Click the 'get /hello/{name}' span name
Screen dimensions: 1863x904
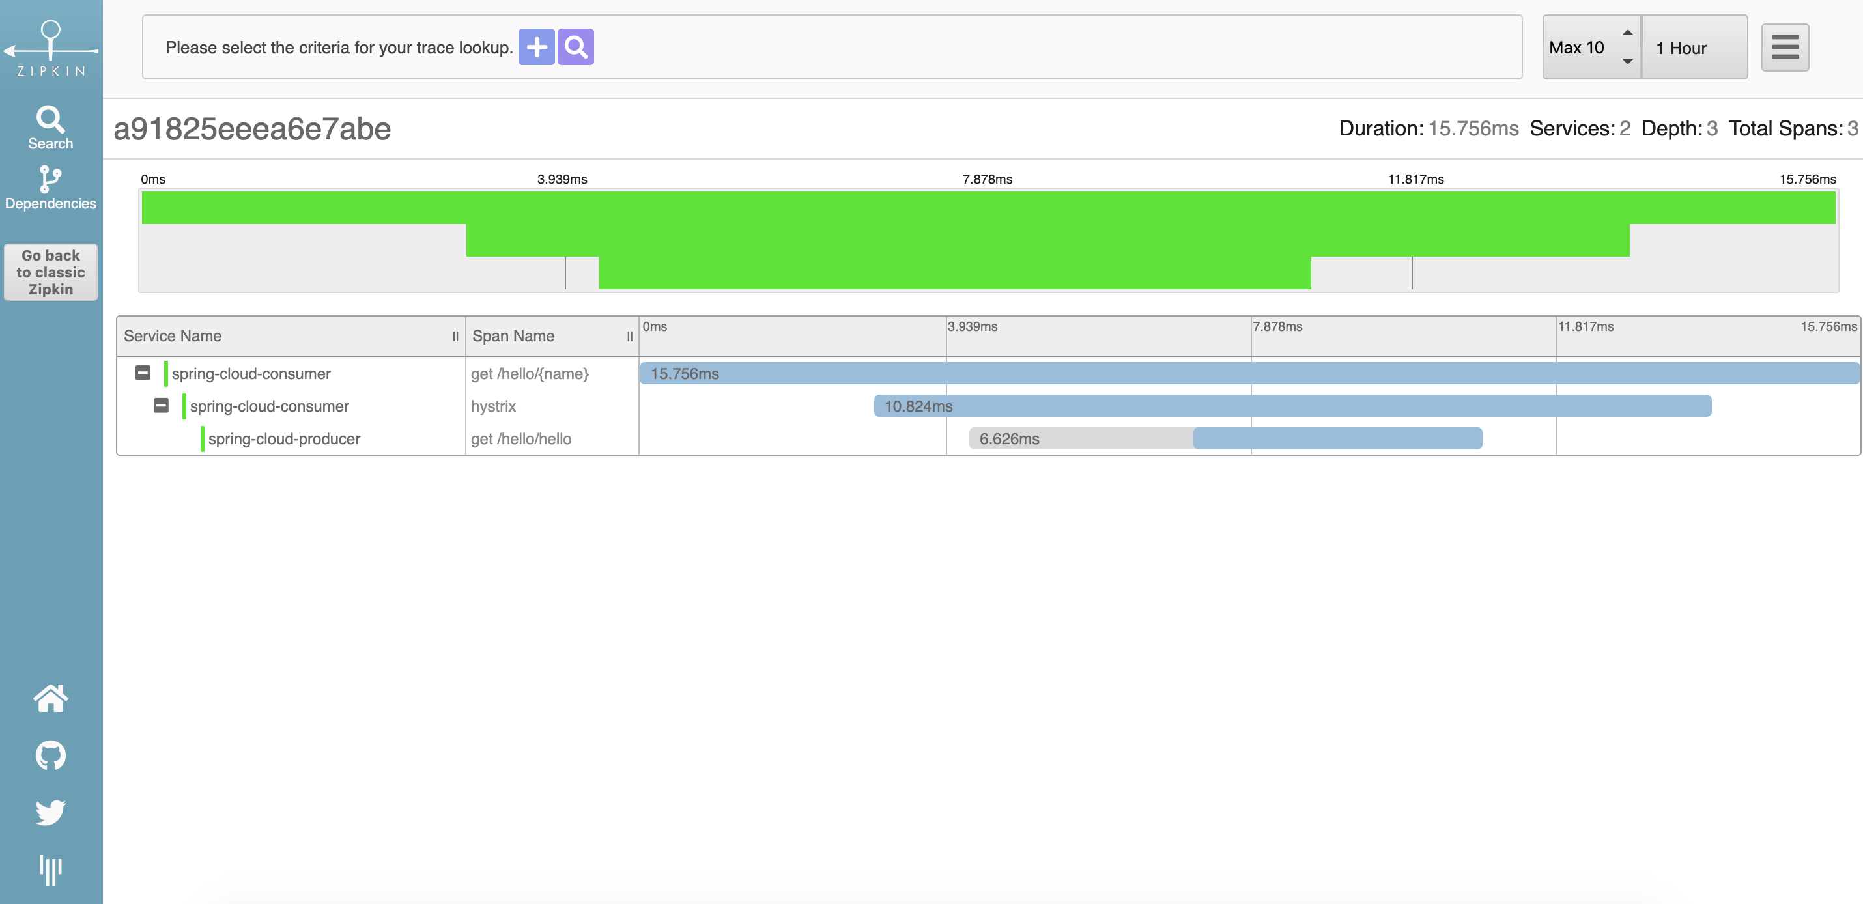(530, 374)
